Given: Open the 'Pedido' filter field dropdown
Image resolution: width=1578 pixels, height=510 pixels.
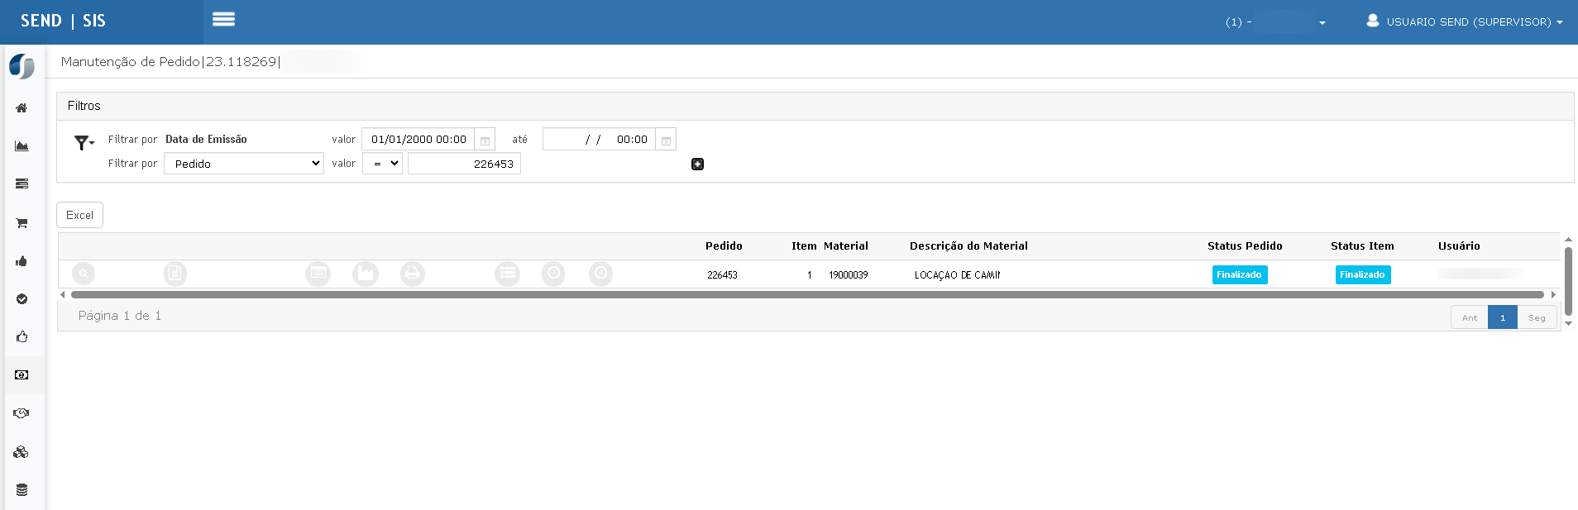Looking at the screenshot, I should 244,164.
